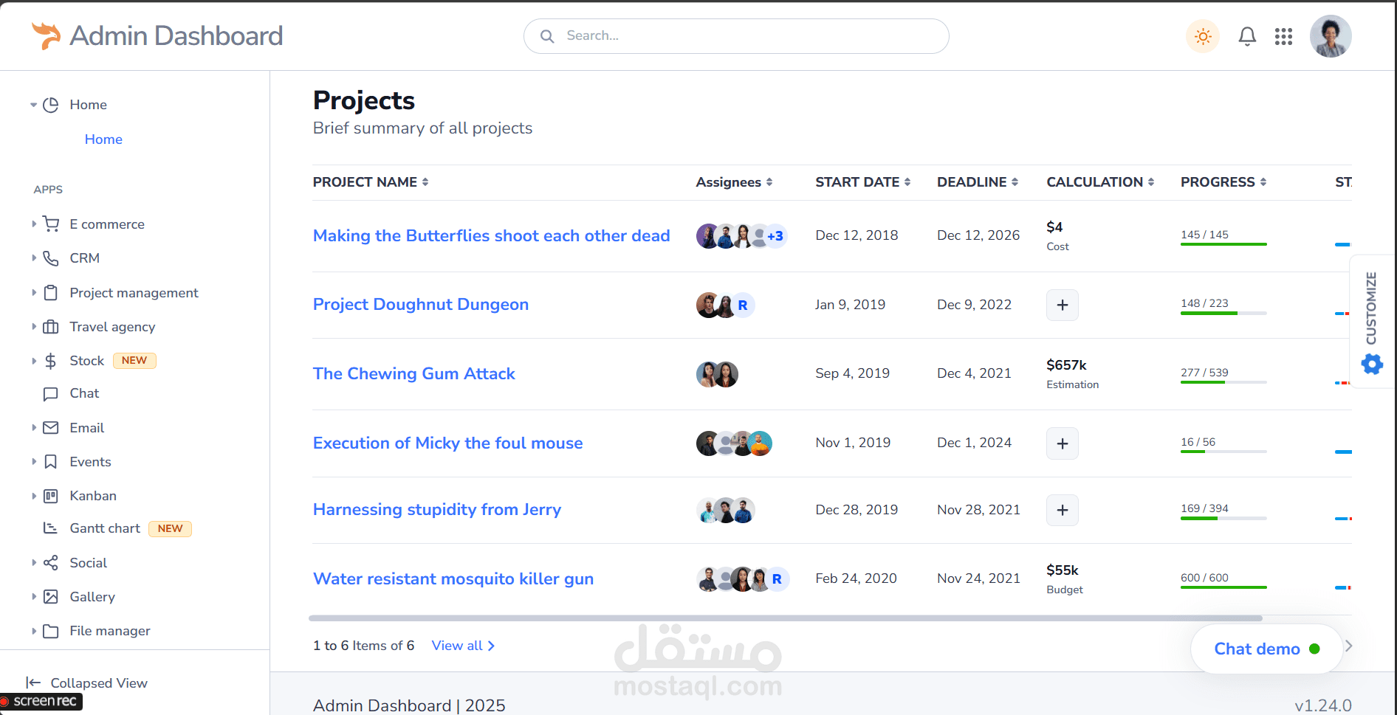Click the user profile avatar
Viewport: 1397px width, 715px height.
(x=1331, y=36)
